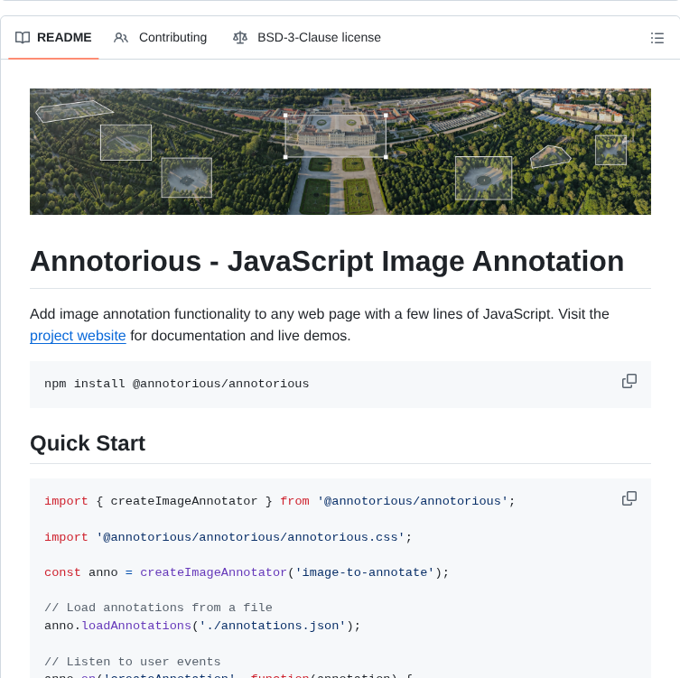Select the palace rectangle annotation in the banner
680x678 pixels.
click(335, 135)
